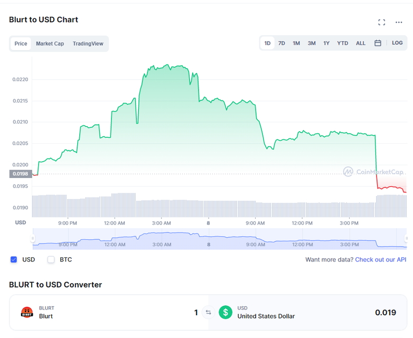Click the 0.0190 y-axis label

pyautogui.click(x=20, y=208)
